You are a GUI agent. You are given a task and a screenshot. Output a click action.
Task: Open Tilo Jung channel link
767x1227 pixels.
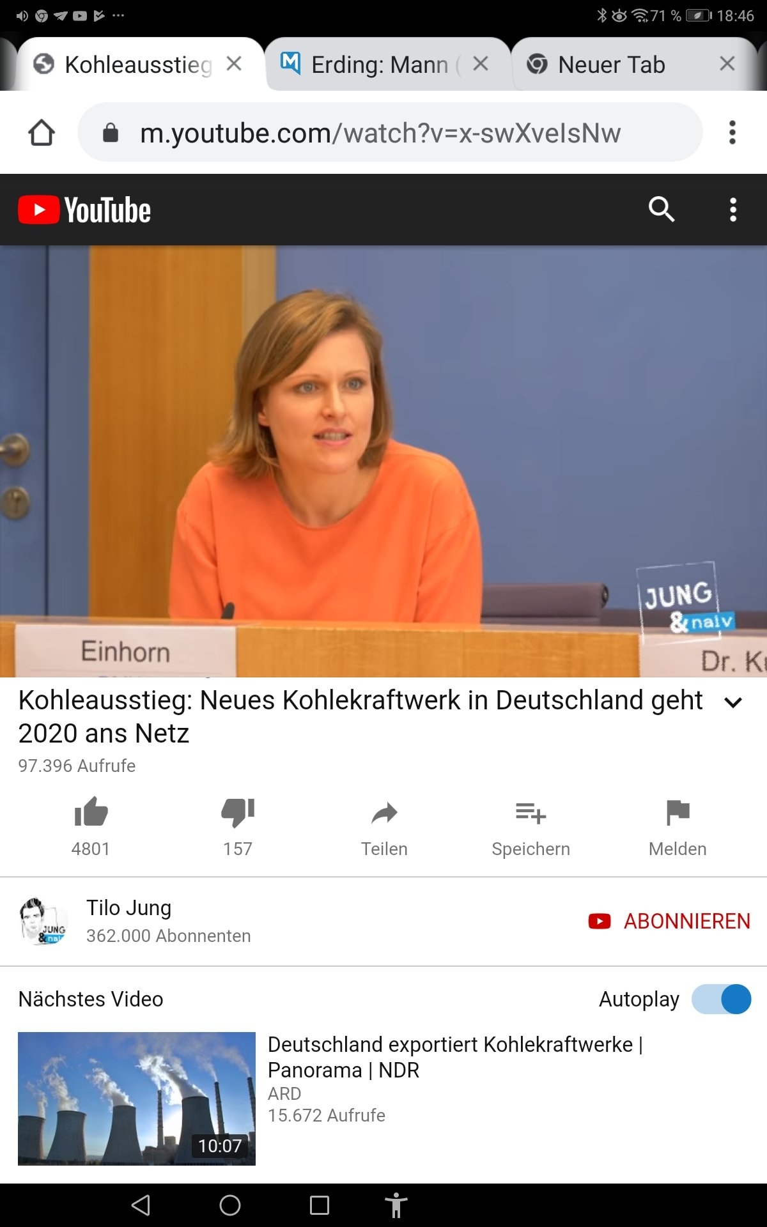(x=128, y=907)
